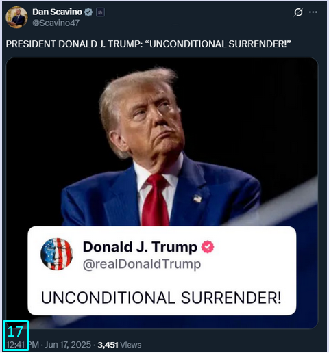Click the post text PRESIDENT DONALD J. TRUMP
The width and height of the screenshot is (329, 353).
[74, 44]
